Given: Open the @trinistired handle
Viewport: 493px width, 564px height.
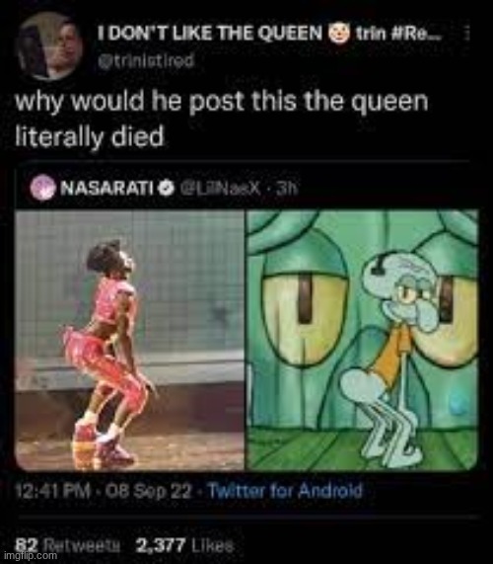Looking at the screenshot, I should pos(146,60).
